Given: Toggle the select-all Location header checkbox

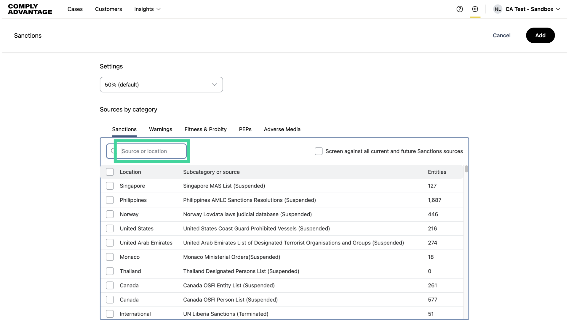Looking at the screenshot, I should pos(110,172).
